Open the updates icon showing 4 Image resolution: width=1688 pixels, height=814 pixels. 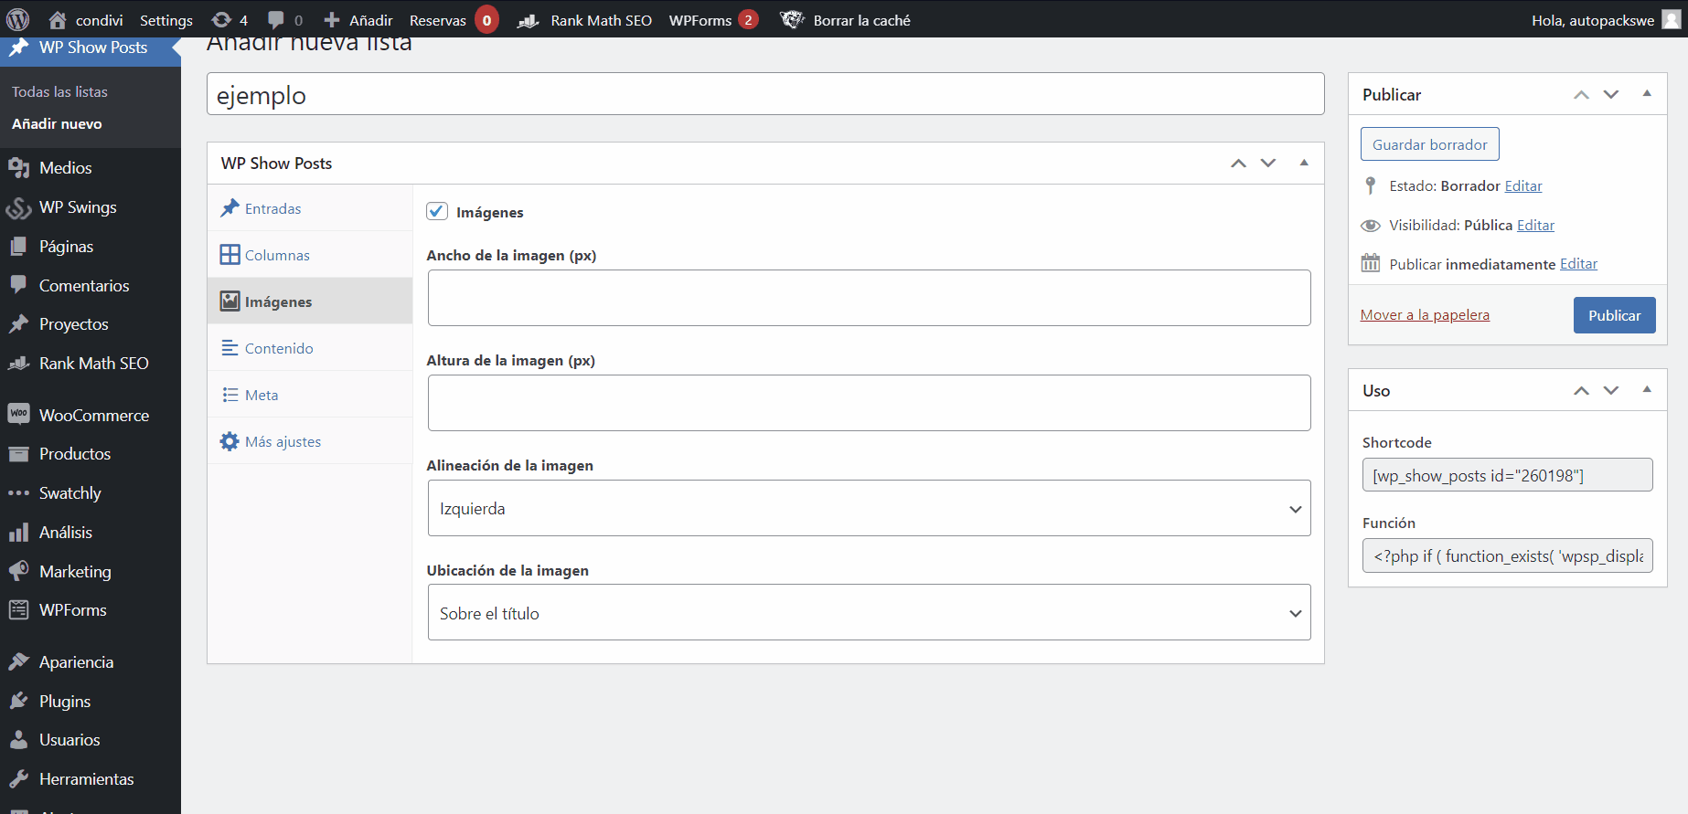click(x=221, y=19)
